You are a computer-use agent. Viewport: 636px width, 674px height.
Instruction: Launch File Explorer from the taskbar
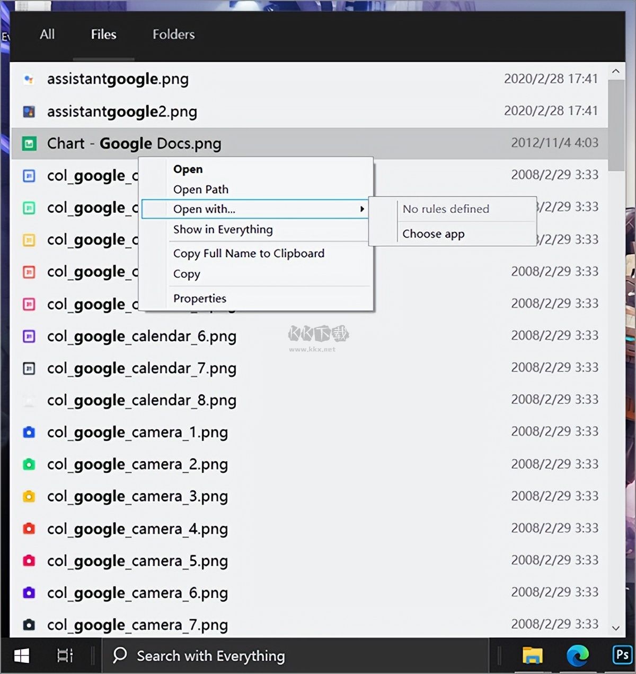coord(532,656)
